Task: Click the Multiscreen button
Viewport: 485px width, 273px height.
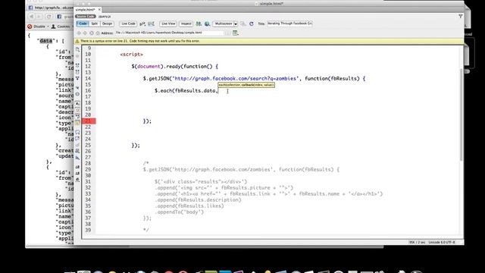Action: [x=224, y=24]
